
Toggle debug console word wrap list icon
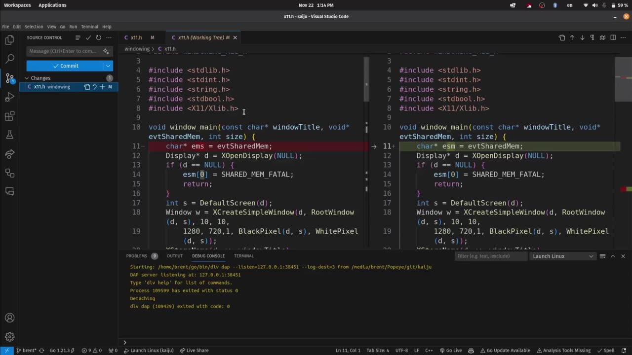[602, 256]
